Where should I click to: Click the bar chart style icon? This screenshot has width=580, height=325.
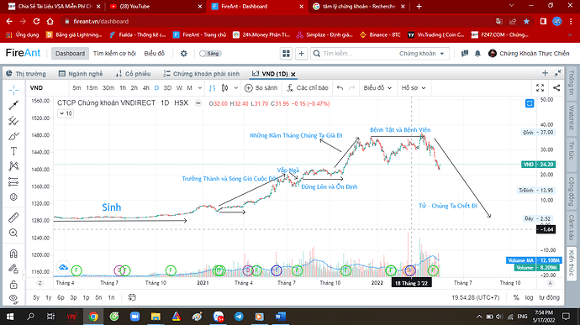[212, 88]
